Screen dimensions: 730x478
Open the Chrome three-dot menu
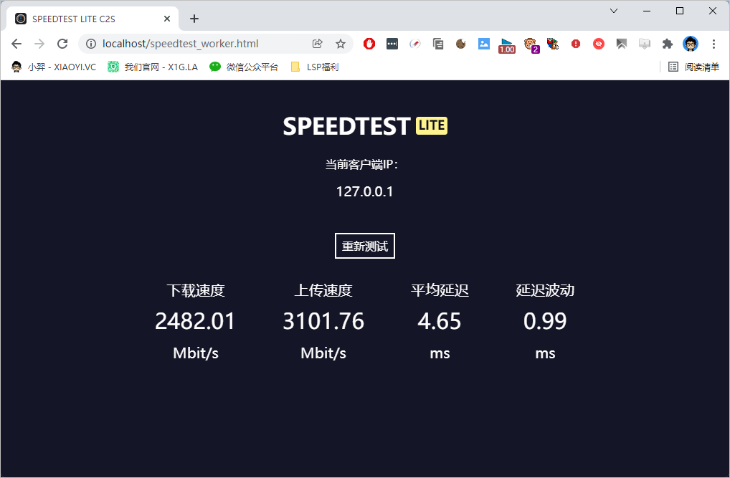coord(714,44)
